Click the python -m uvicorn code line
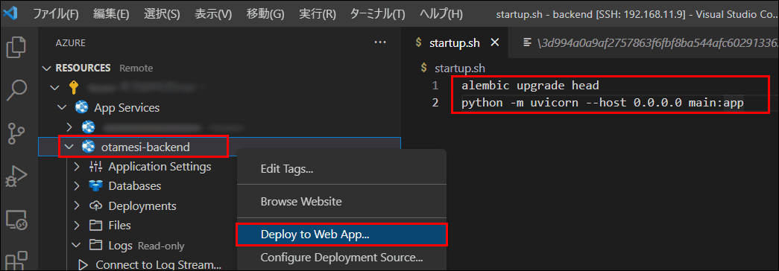The width and height of the screenshot is (779, 271). 602,103
